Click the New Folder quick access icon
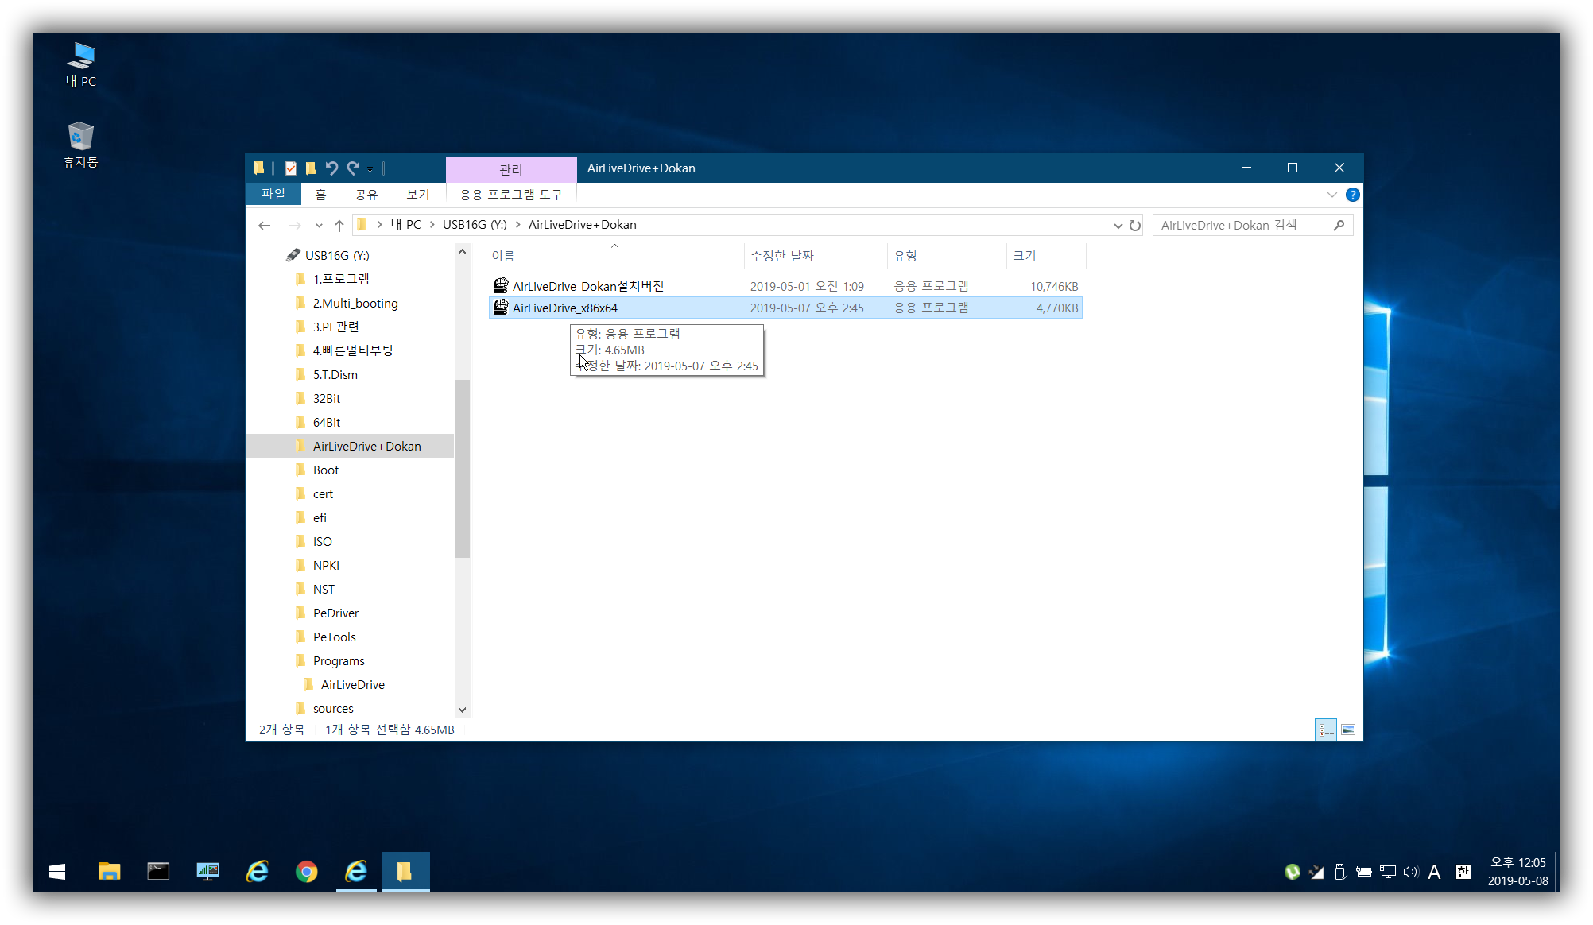Viewport: 1593px width, 925px height. pyautogui.click(x=311, y=168)
